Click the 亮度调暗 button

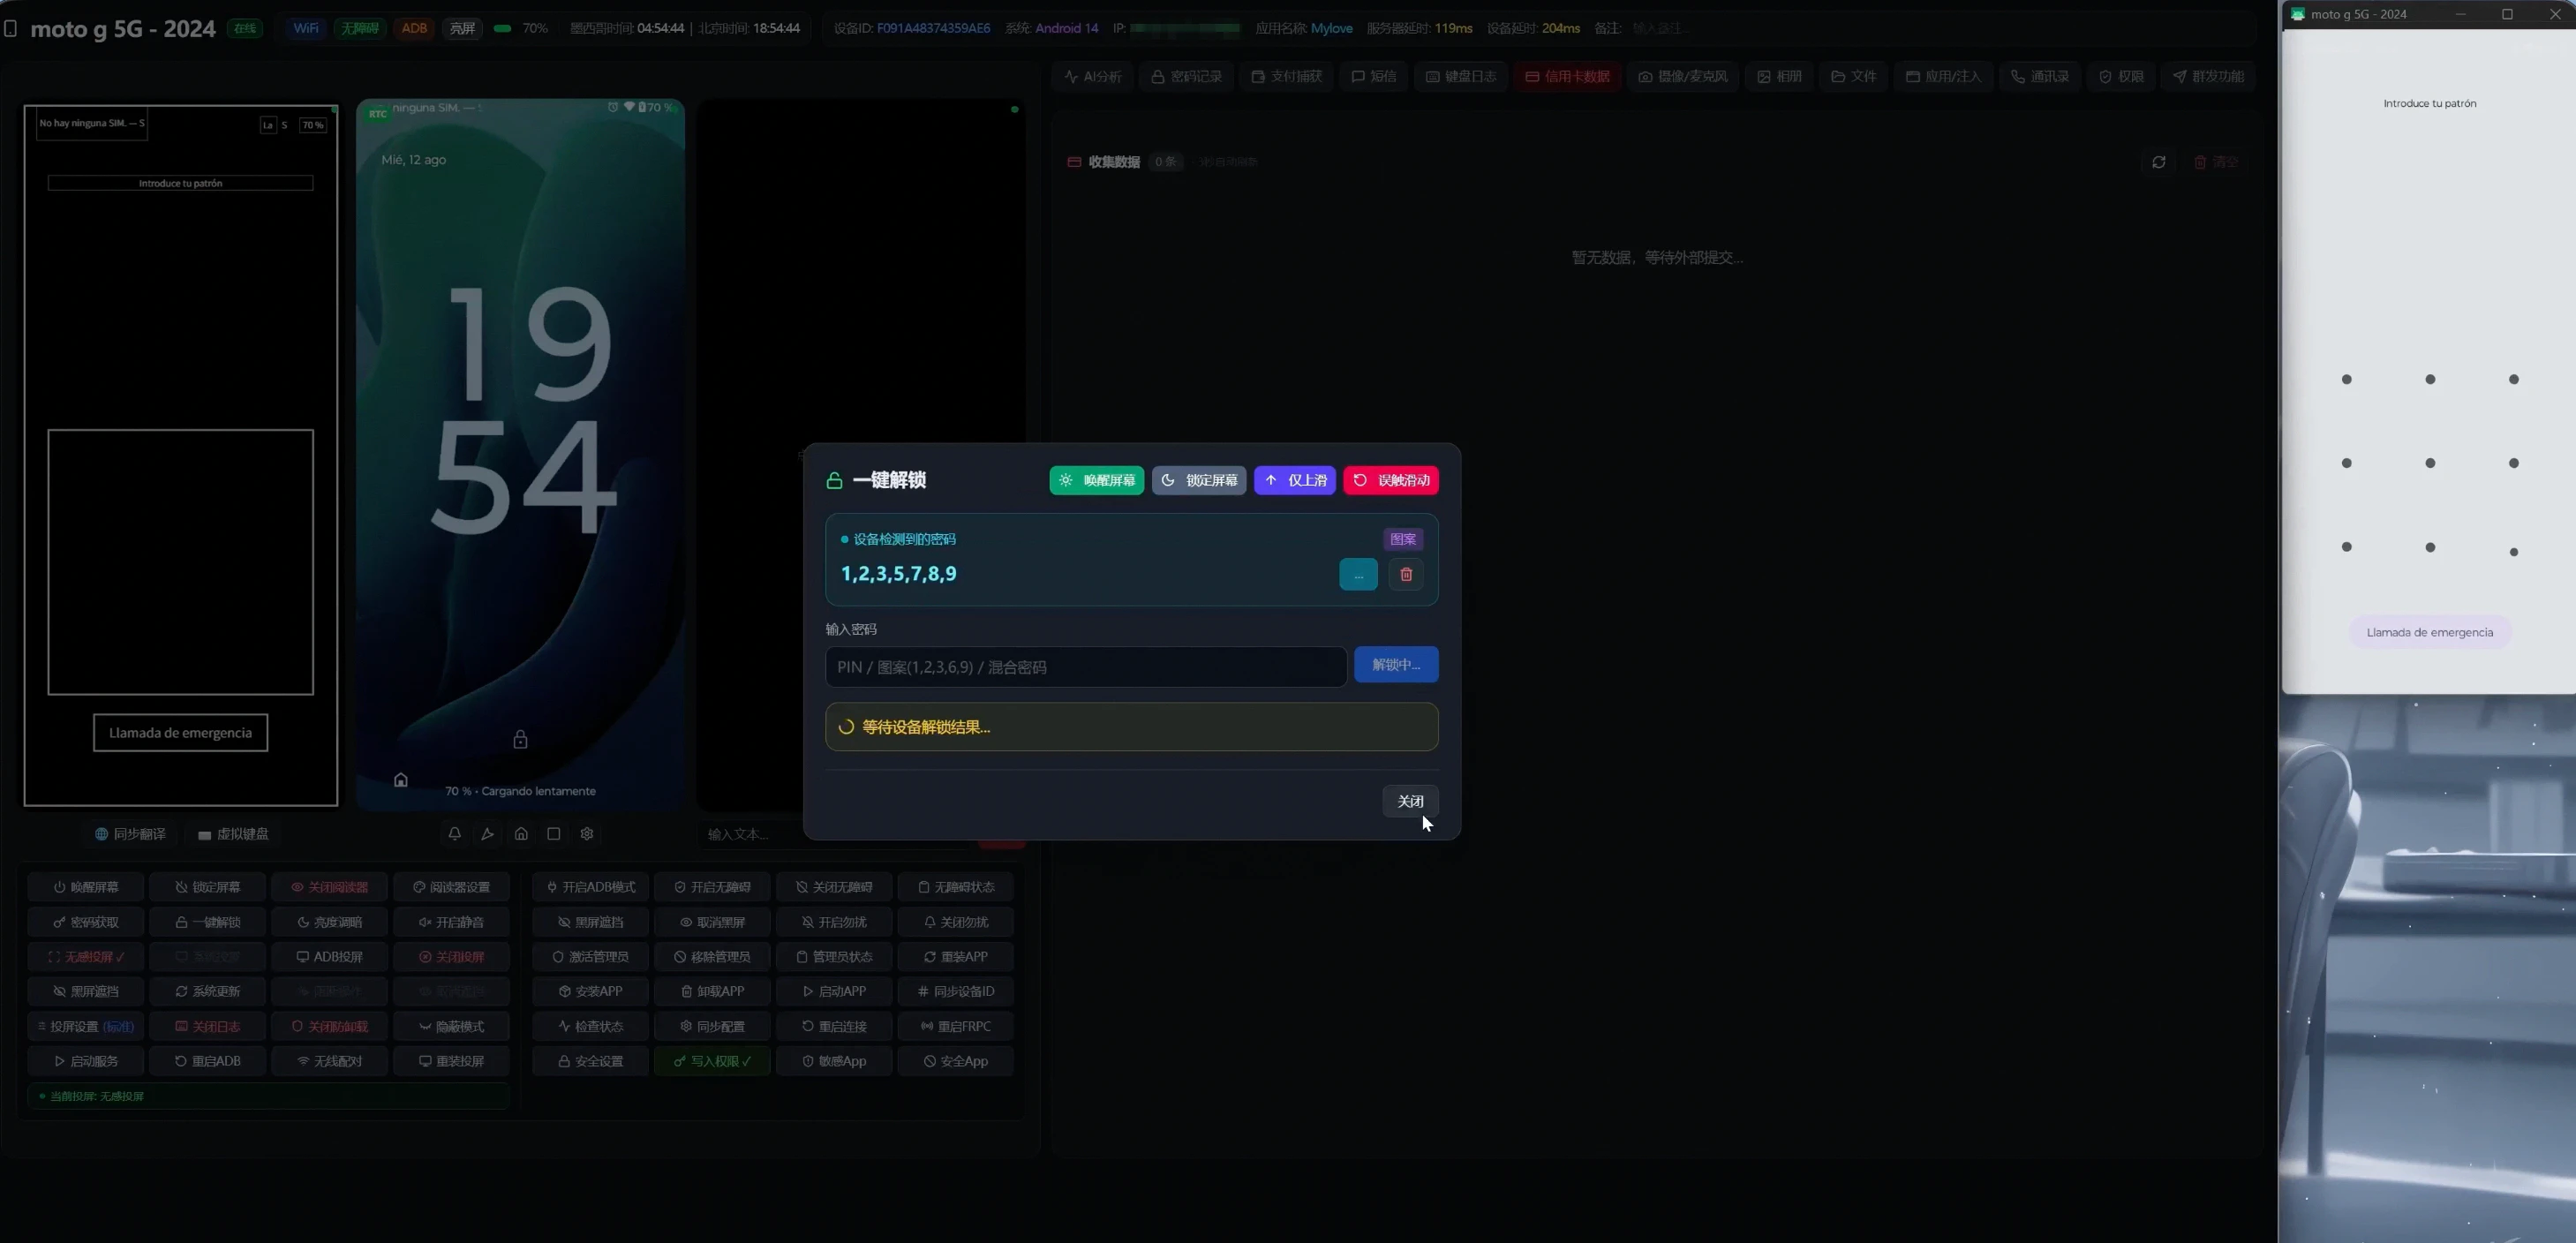(330, 922)
